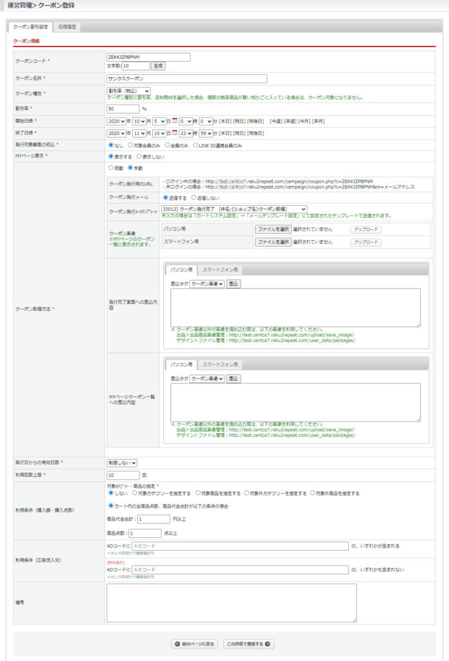Click [明日] link in 開始日時 row
Screen dimensions: 449x661
click(x=239, y=121)
